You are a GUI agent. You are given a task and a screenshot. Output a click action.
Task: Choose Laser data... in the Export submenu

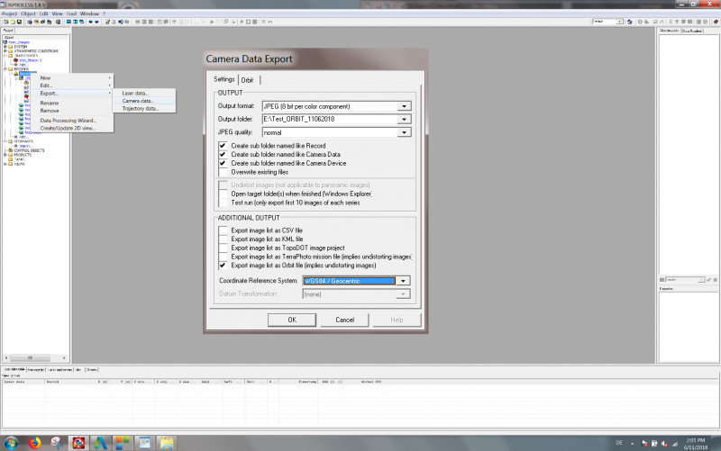point(144,93)
